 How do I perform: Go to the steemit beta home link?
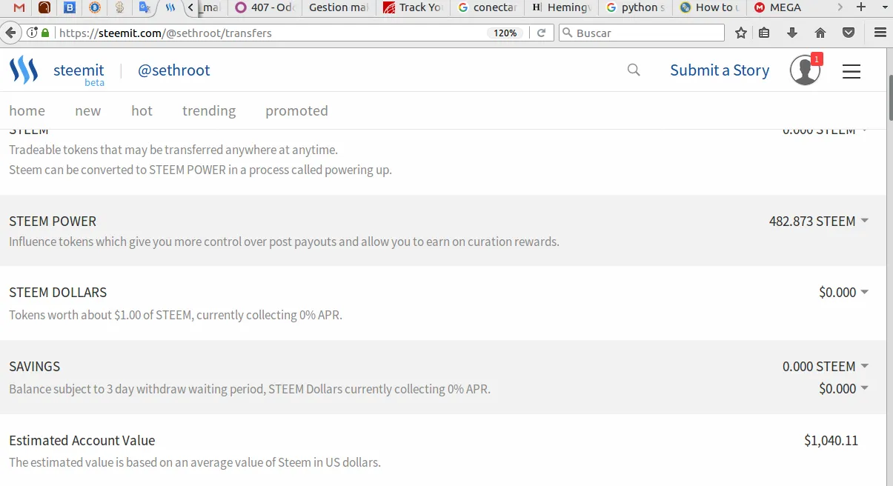tap(79, 73)
